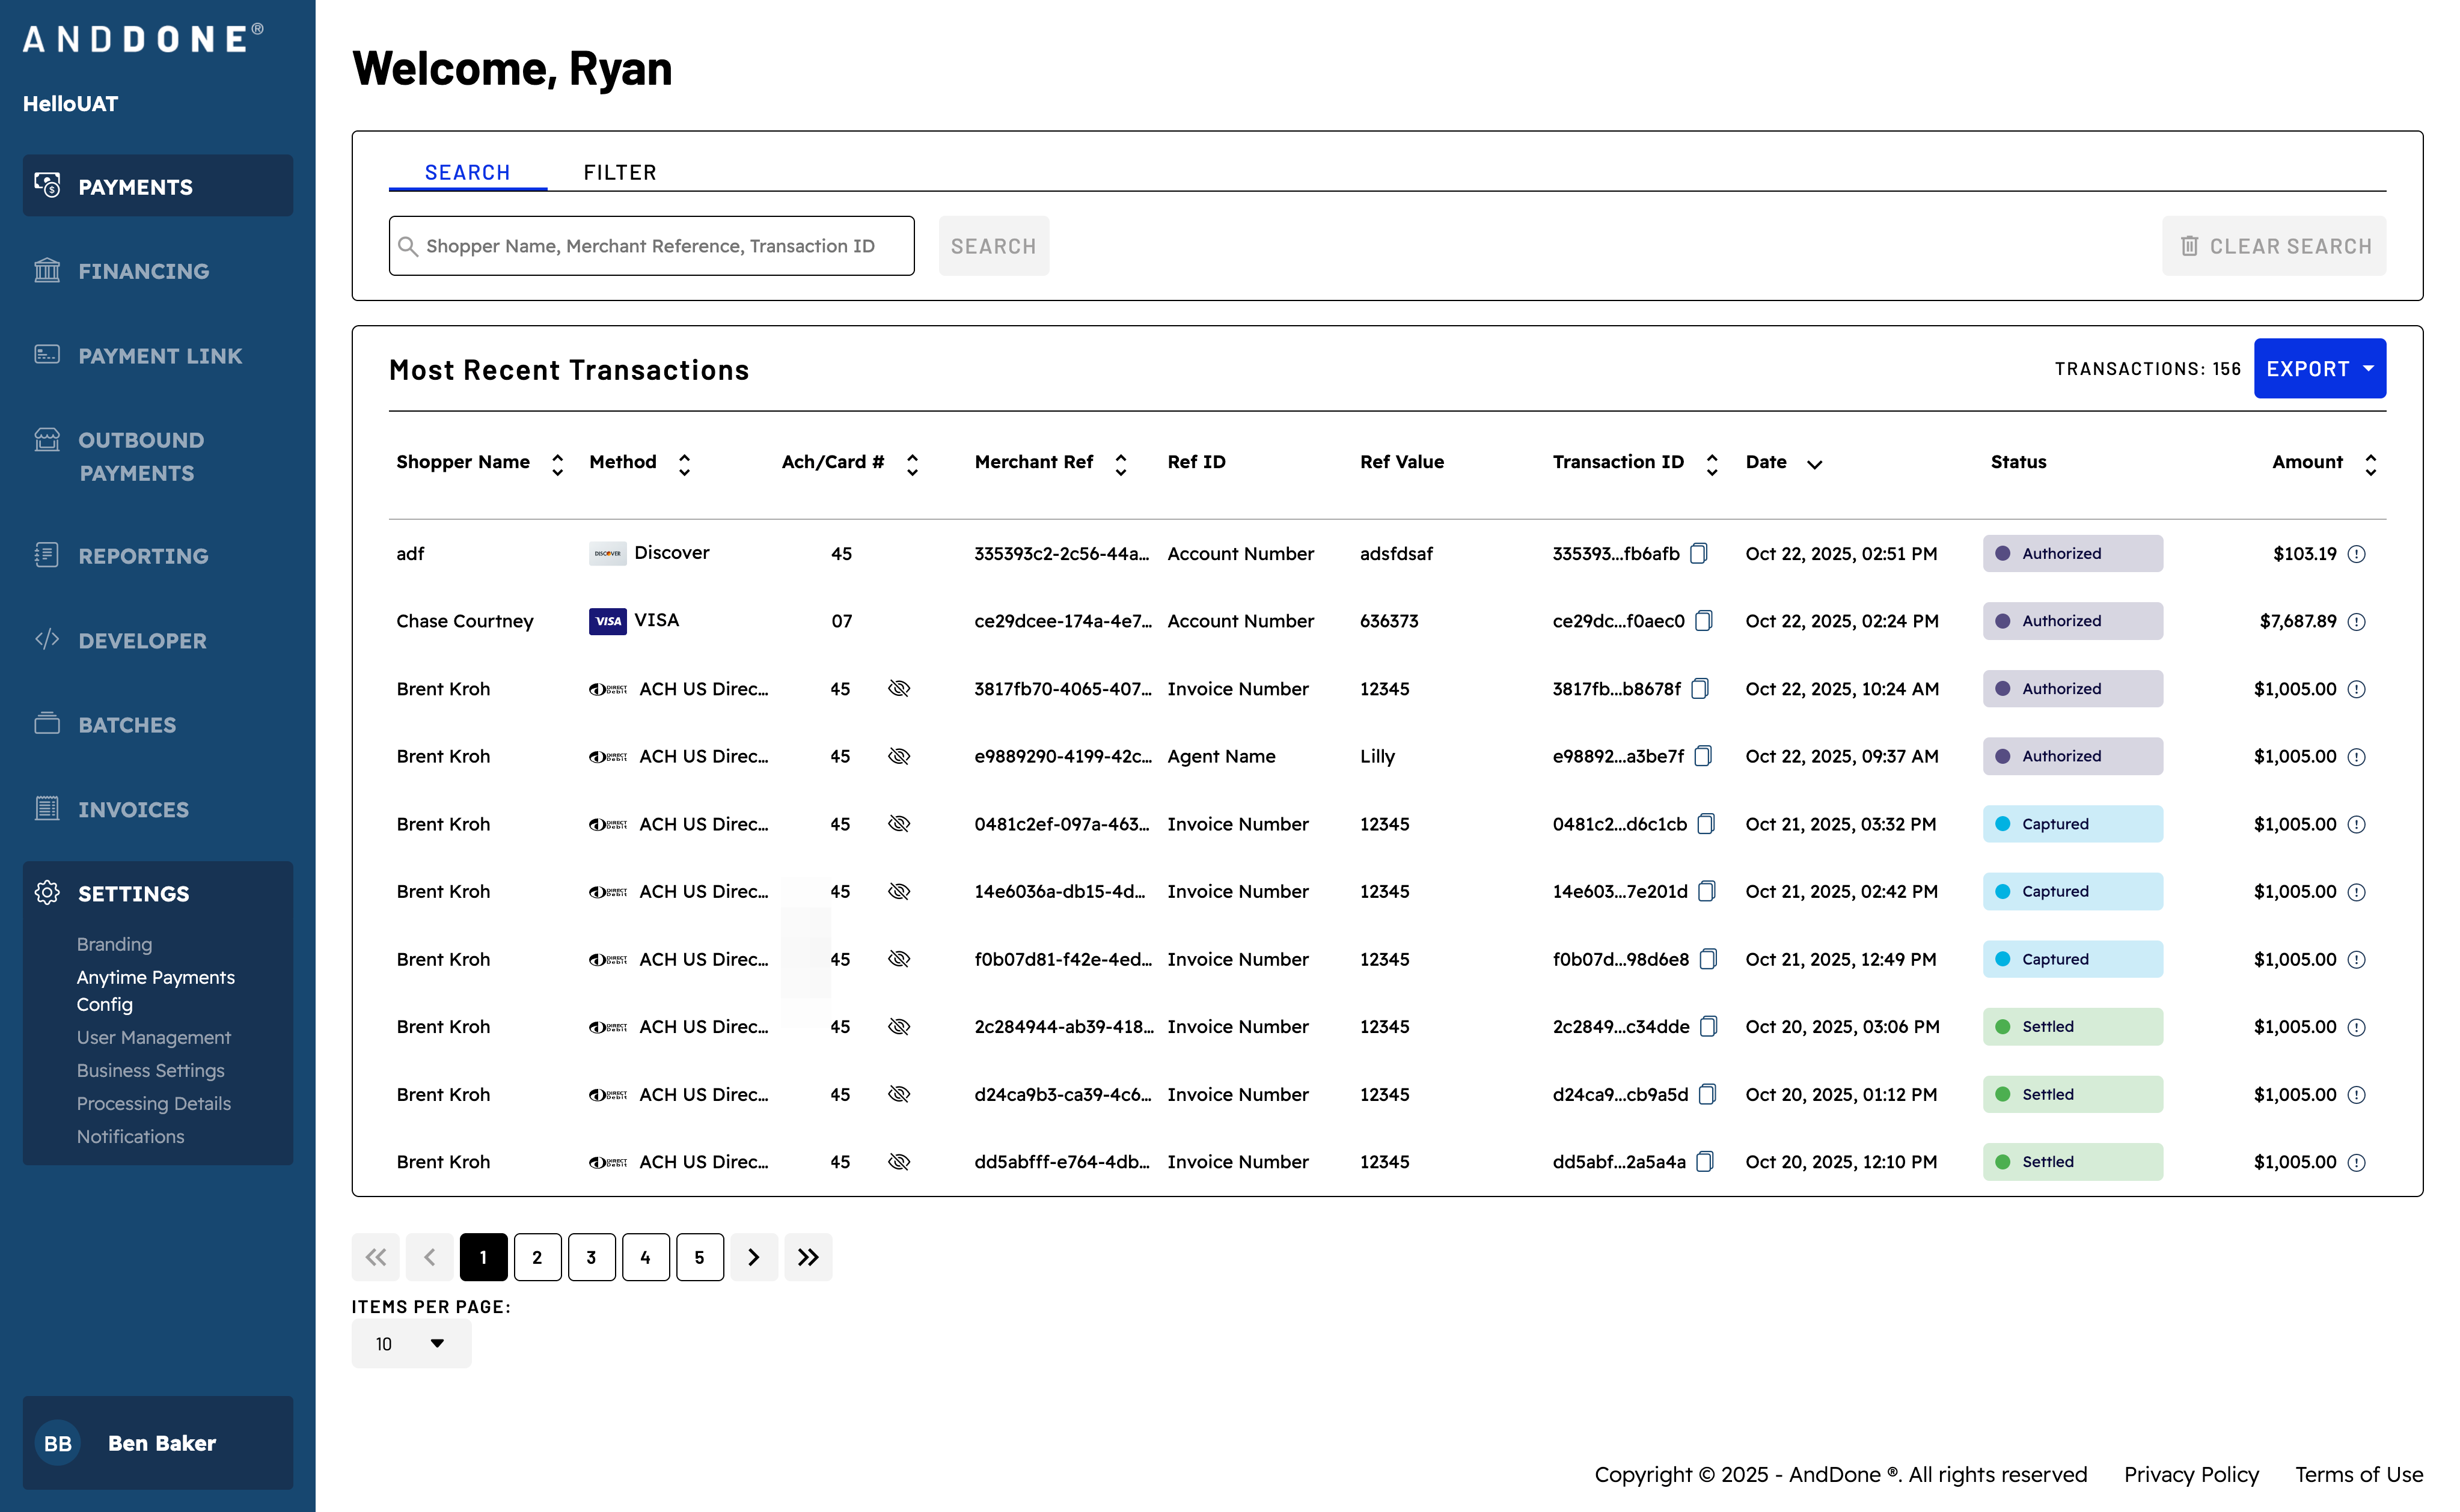Open the Payments section icon in sidebar
The width and height of the screenshot is (2460, 1512).
(47, 185)
